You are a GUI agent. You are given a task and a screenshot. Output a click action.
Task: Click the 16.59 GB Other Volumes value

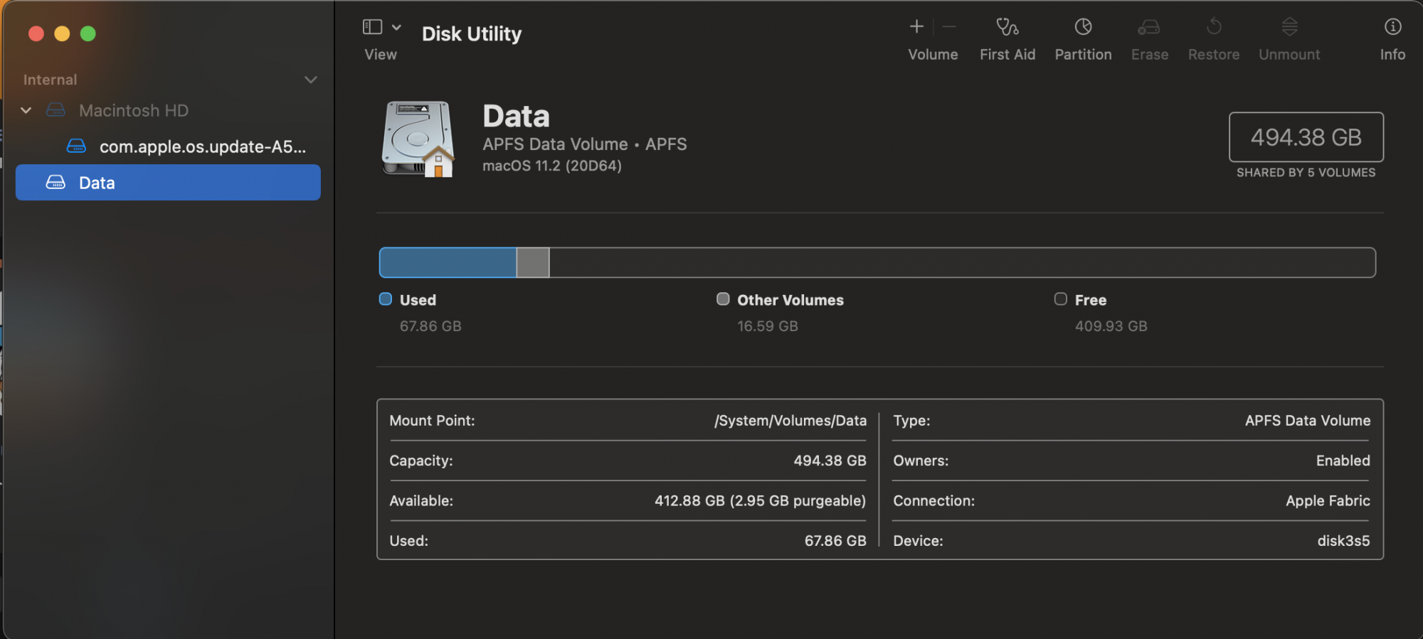pyautogui.click(x=768, y=326)
